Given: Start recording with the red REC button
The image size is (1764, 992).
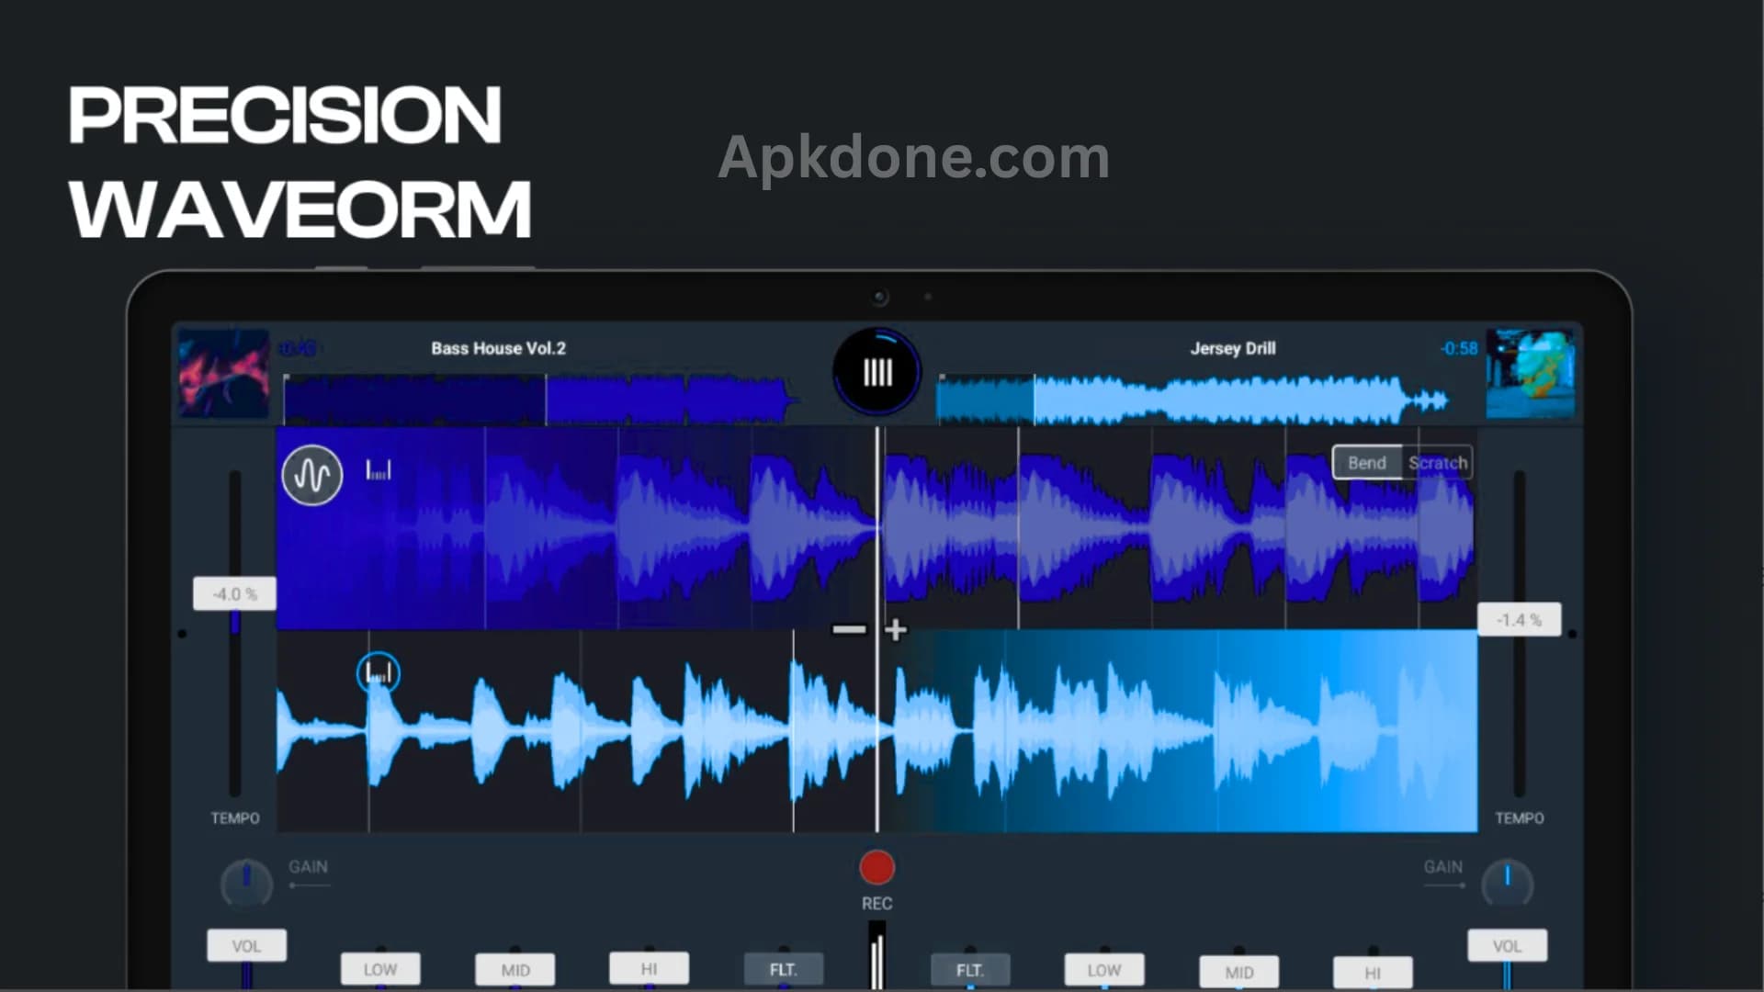Looking at the screenshot, I should (x=876, y=867).
